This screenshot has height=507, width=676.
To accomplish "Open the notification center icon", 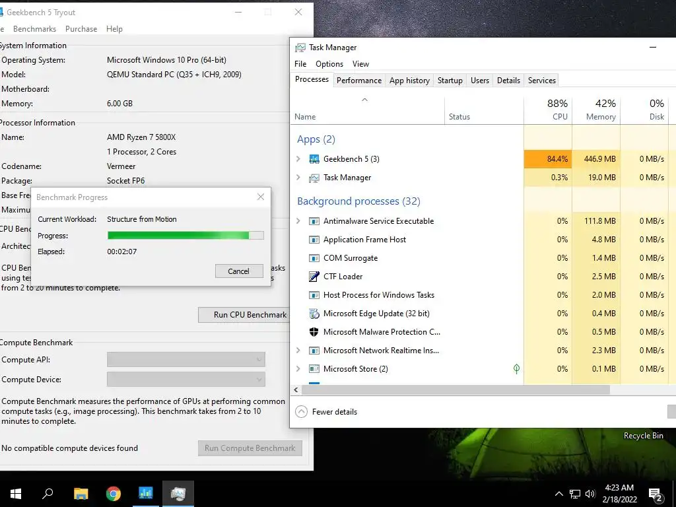I will 656,494.
